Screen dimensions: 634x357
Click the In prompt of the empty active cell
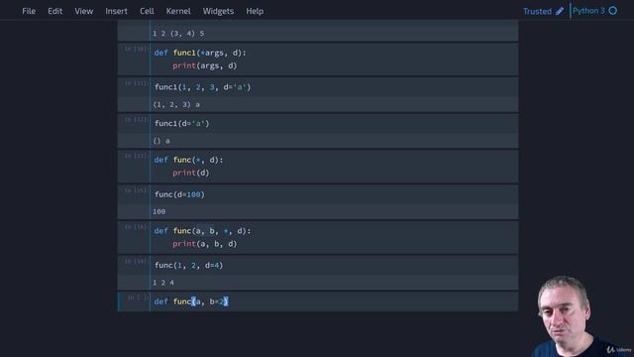138,297
